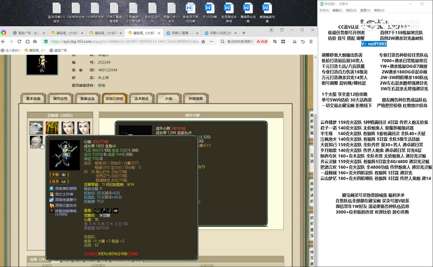Switch to 法术修正 tab
Image resolution: width=433 pixels, height=267 pixels.
click(x=141, y=98)
